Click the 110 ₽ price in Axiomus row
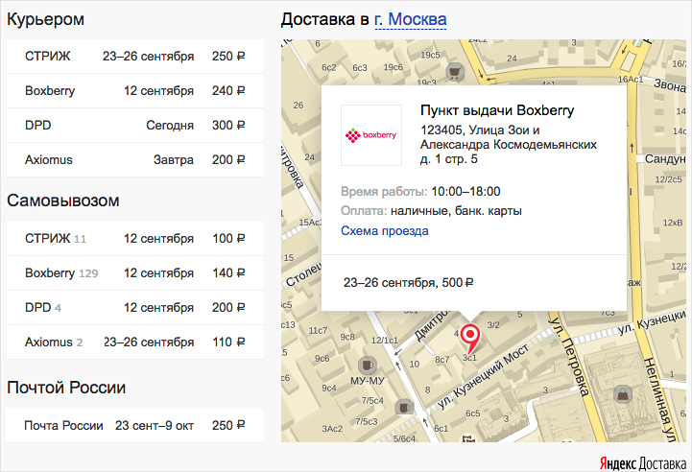Viewport: 692px width, 472px height. (x=228, y=342)
